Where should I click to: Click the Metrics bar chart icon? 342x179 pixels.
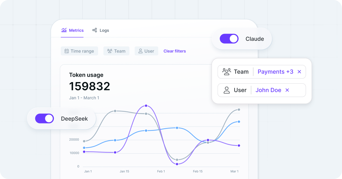(64, 30)
